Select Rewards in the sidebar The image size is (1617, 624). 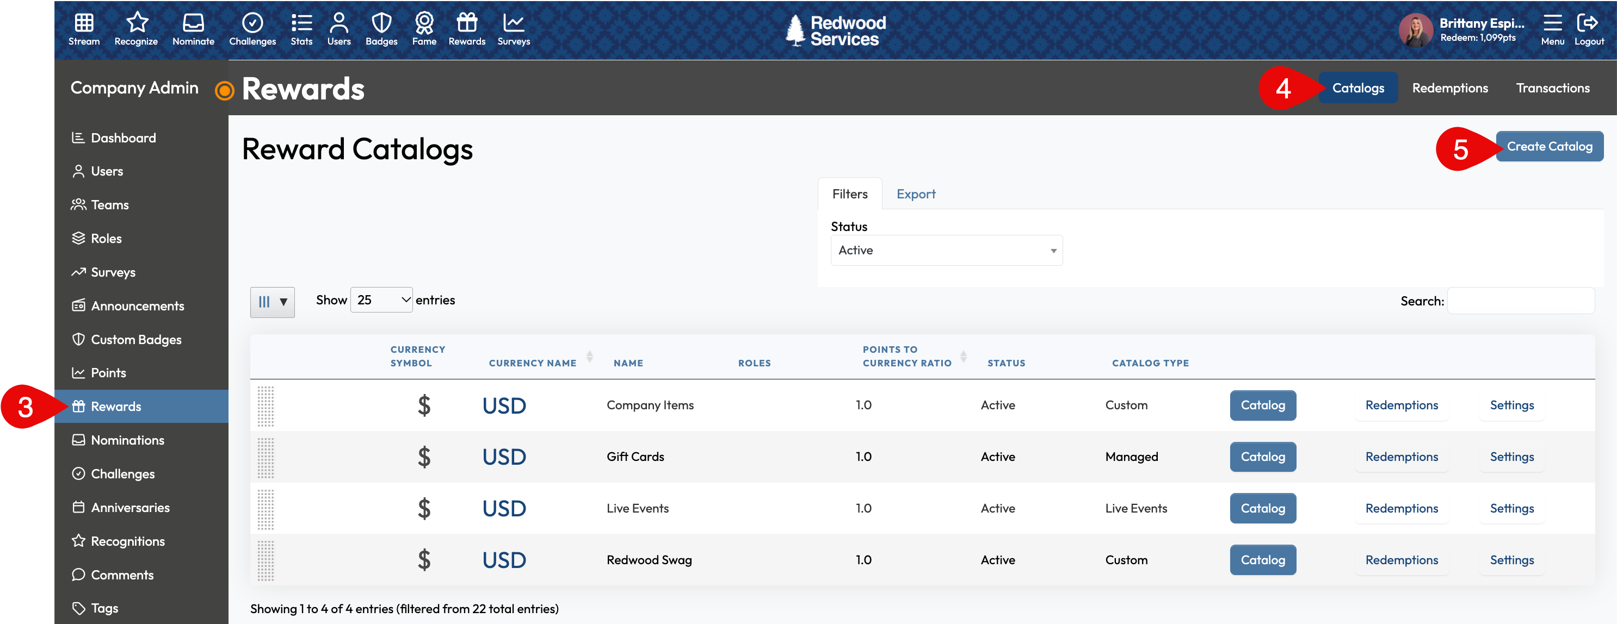[141, 407]
